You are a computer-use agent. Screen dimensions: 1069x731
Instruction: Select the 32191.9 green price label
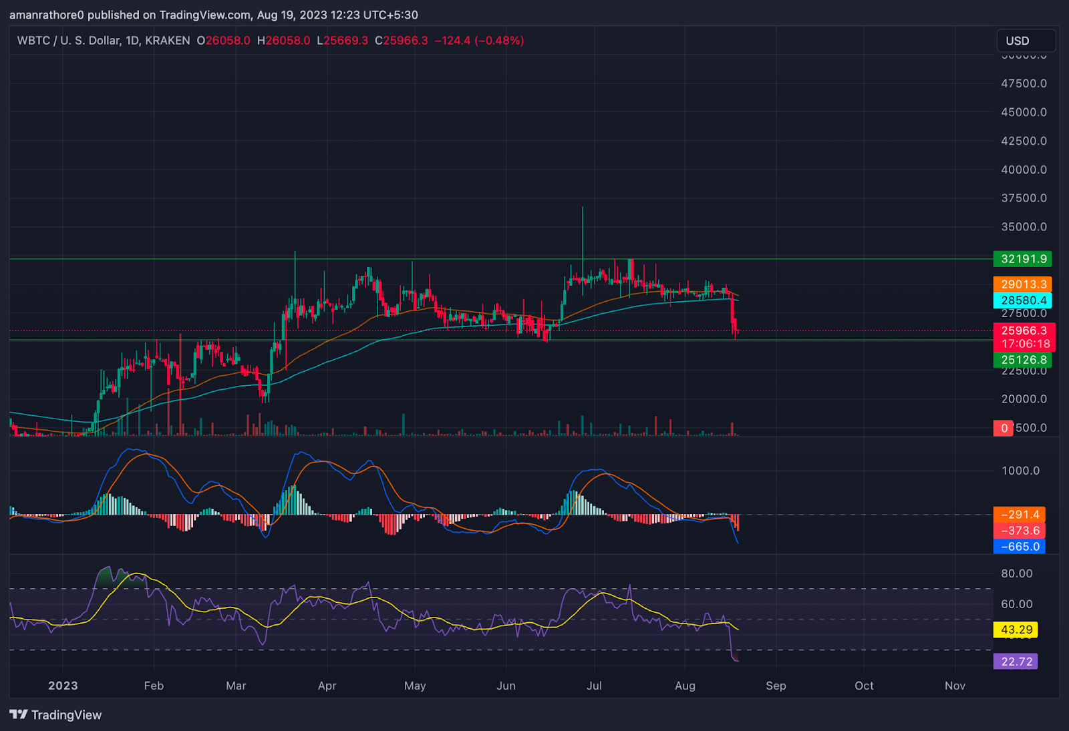1023,259
